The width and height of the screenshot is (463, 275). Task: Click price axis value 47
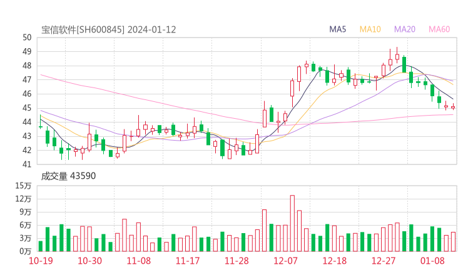coord(27,79)
